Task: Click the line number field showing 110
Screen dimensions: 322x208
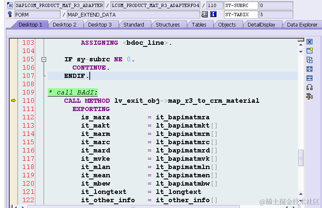Action: (215, 5)
